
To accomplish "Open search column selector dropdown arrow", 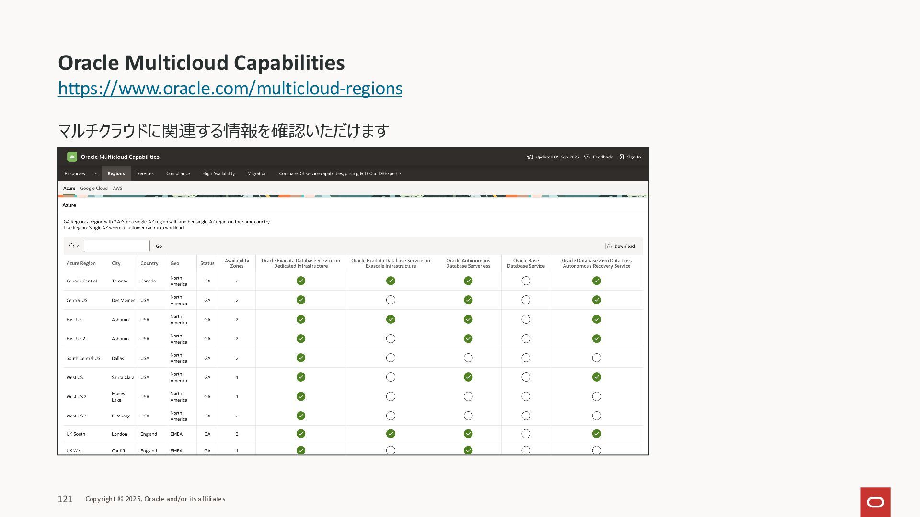I will (77, 246).
